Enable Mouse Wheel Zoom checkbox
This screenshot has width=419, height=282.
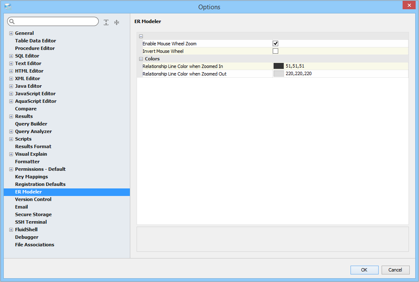pyautogui.click(x=276, y=44)
